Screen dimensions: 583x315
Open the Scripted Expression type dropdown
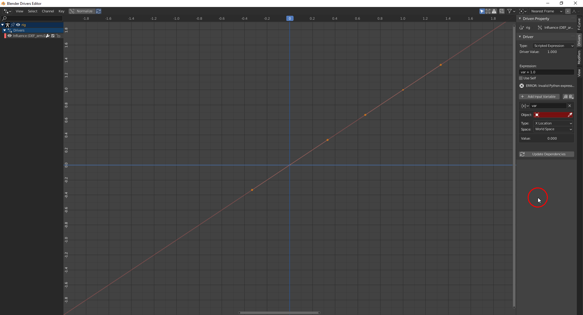point(553,45)
